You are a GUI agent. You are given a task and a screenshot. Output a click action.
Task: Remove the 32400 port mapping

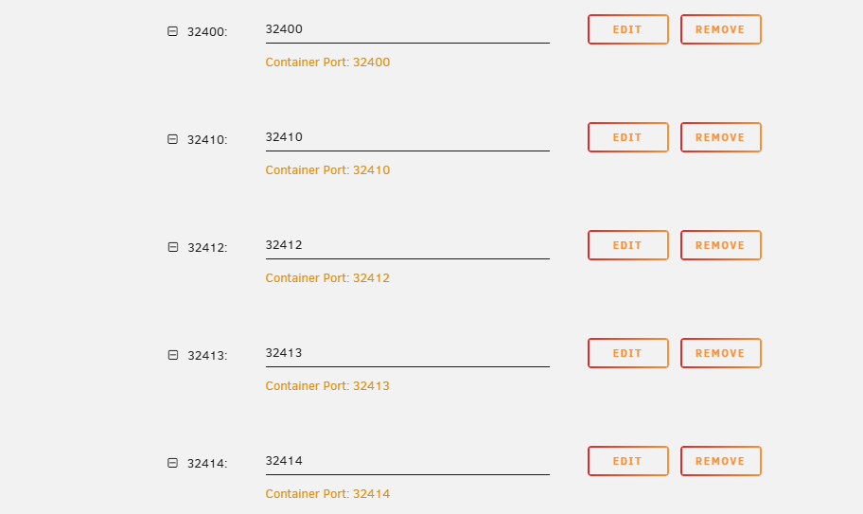click(x=721, y=29)
